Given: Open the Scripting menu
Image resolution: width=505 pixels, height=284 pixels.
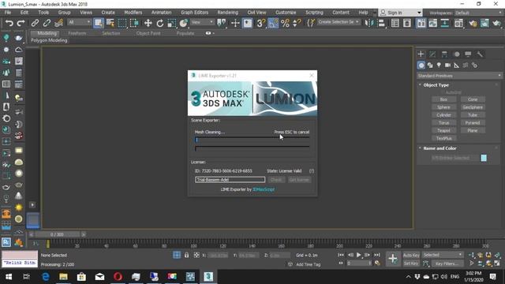Looking at the screenshot, I should [x=314, y=13].
